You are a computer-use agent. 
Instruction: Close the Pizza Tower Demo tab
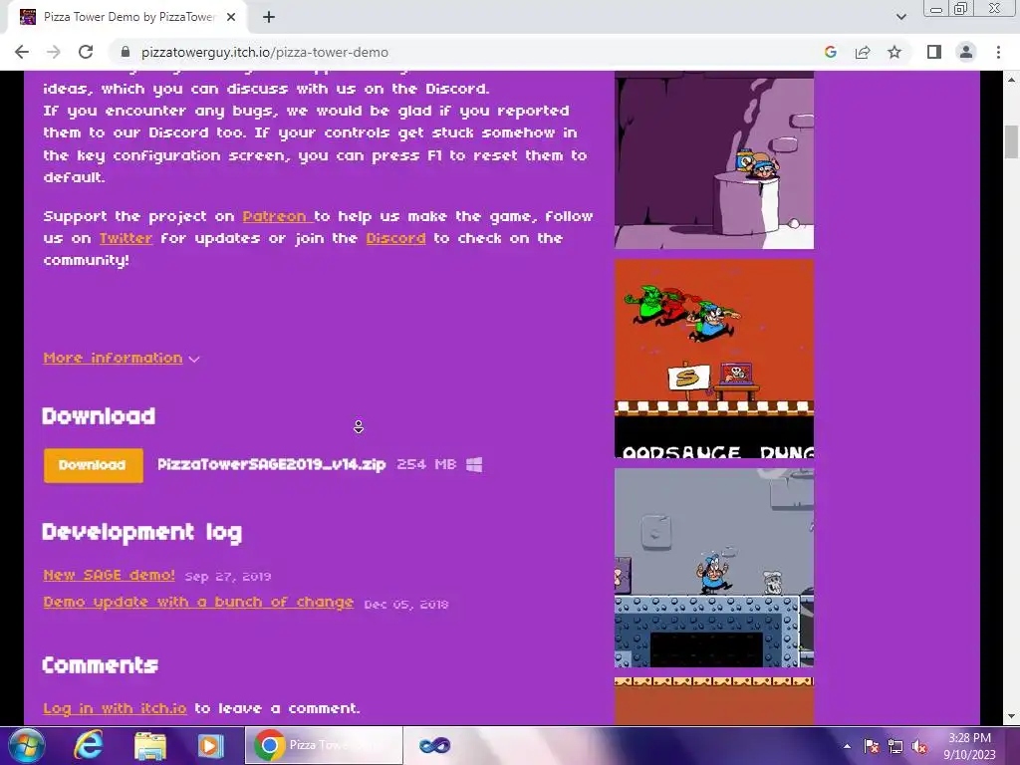[x=231, y=17]
